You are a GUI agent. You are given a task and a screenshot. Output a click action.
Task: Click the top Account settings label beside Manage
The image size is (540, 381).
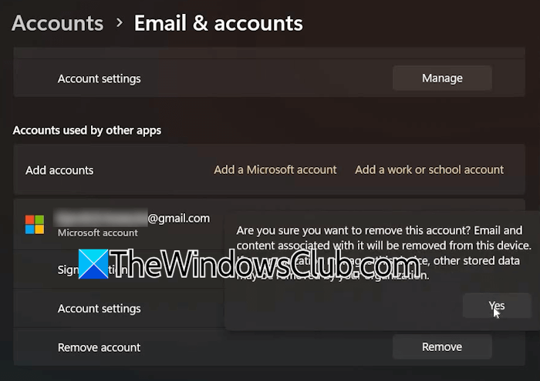point(100,79)
